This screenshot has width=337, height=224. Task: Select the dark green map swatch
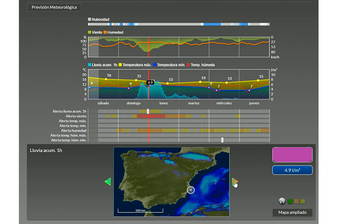pyautogui.click(x=290, y=201)
